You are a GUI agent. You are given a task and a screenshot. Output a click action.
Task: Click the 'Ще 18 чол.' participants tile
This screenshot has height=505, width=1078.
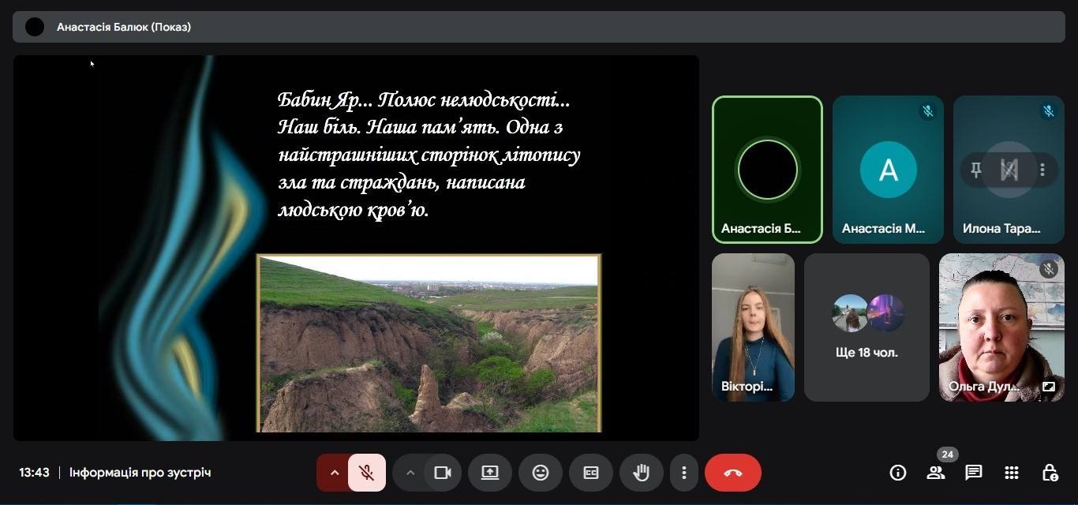tap(867, 327)
